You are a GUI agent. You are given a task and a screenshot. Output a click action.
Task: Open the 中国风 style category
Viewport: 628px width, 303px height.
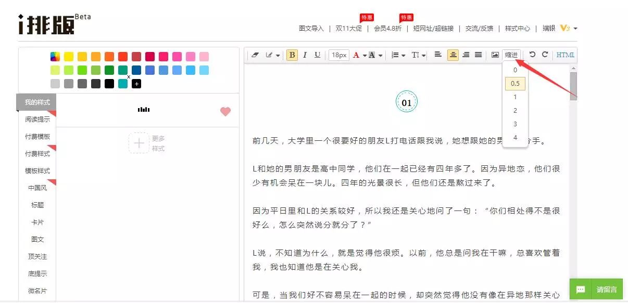(37, 188)
